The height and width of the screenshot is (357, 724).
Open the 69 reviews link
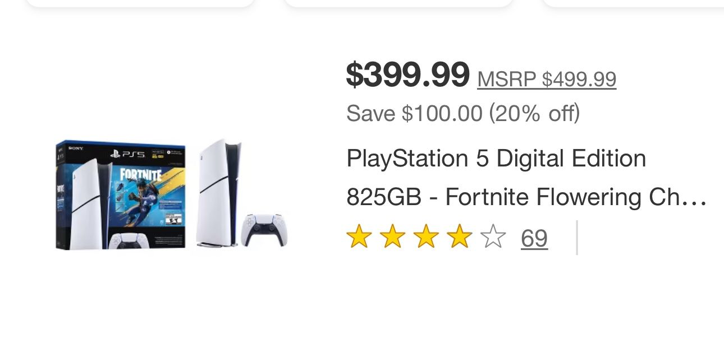[534, 238]
